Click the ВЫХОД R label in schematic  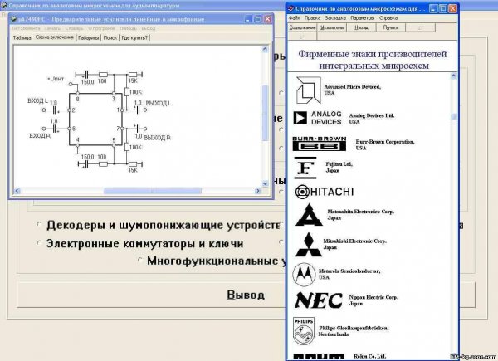click(x=157, y=138)
